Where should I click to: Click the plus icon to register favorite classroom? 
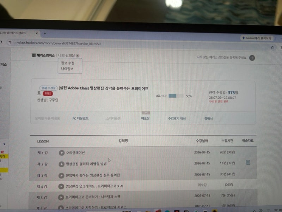tap(252, 58)
